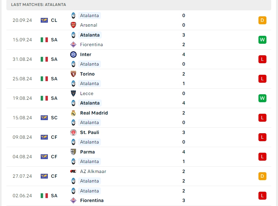This screenshot has height=206, width=278.
Task: Click the red loss badge for Inter match
Action: pyautogui.click(x=262, y=59)
